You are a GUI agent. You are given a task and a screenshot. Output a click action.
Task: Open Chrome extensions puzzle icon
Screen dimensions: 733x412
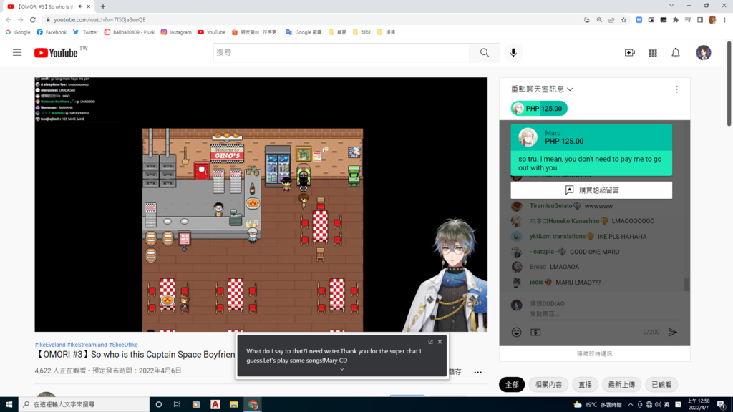pyautogui.click(x=676, y=19)
